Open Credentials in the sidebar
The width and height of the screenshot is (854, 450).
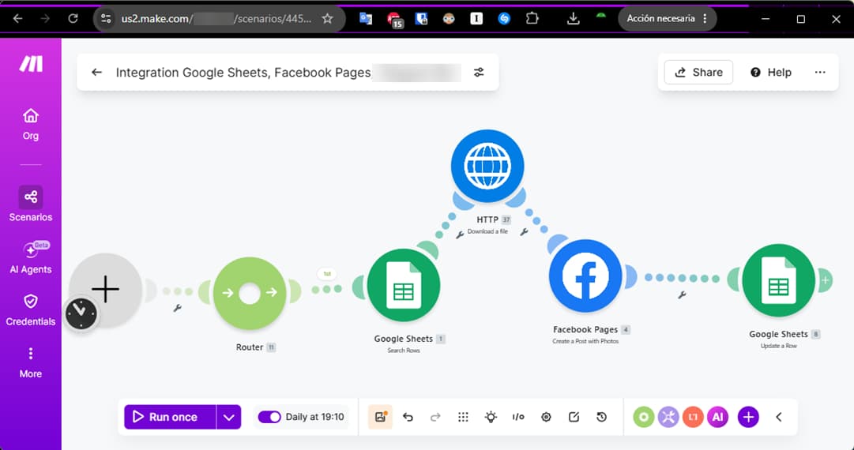pyautogui.click(x=31, y=310)
